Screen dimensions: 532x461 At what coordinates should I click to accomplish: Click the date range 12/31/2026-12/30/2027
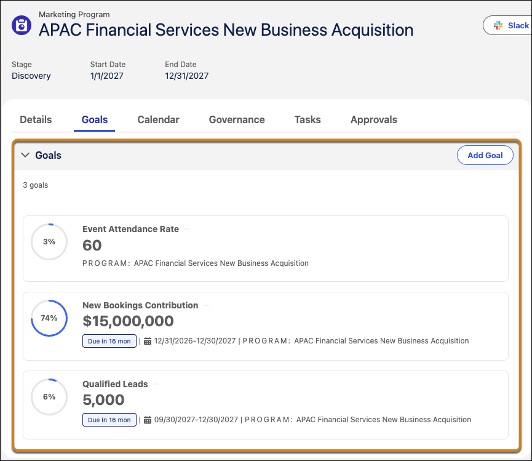click(x=195, y=341)
